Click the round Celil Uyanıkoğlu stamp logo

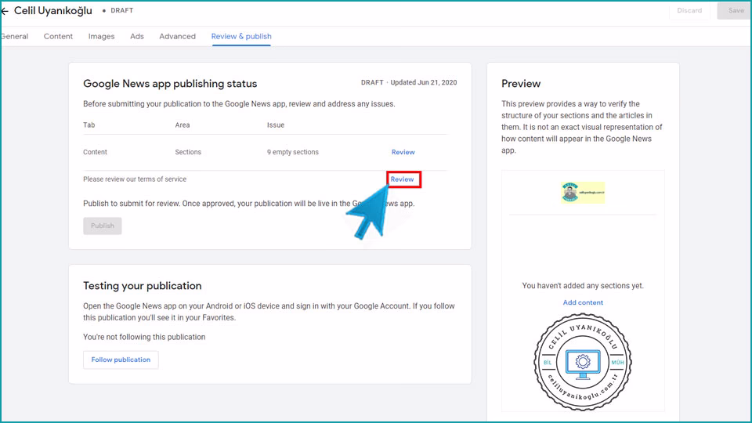pos(583,363)
